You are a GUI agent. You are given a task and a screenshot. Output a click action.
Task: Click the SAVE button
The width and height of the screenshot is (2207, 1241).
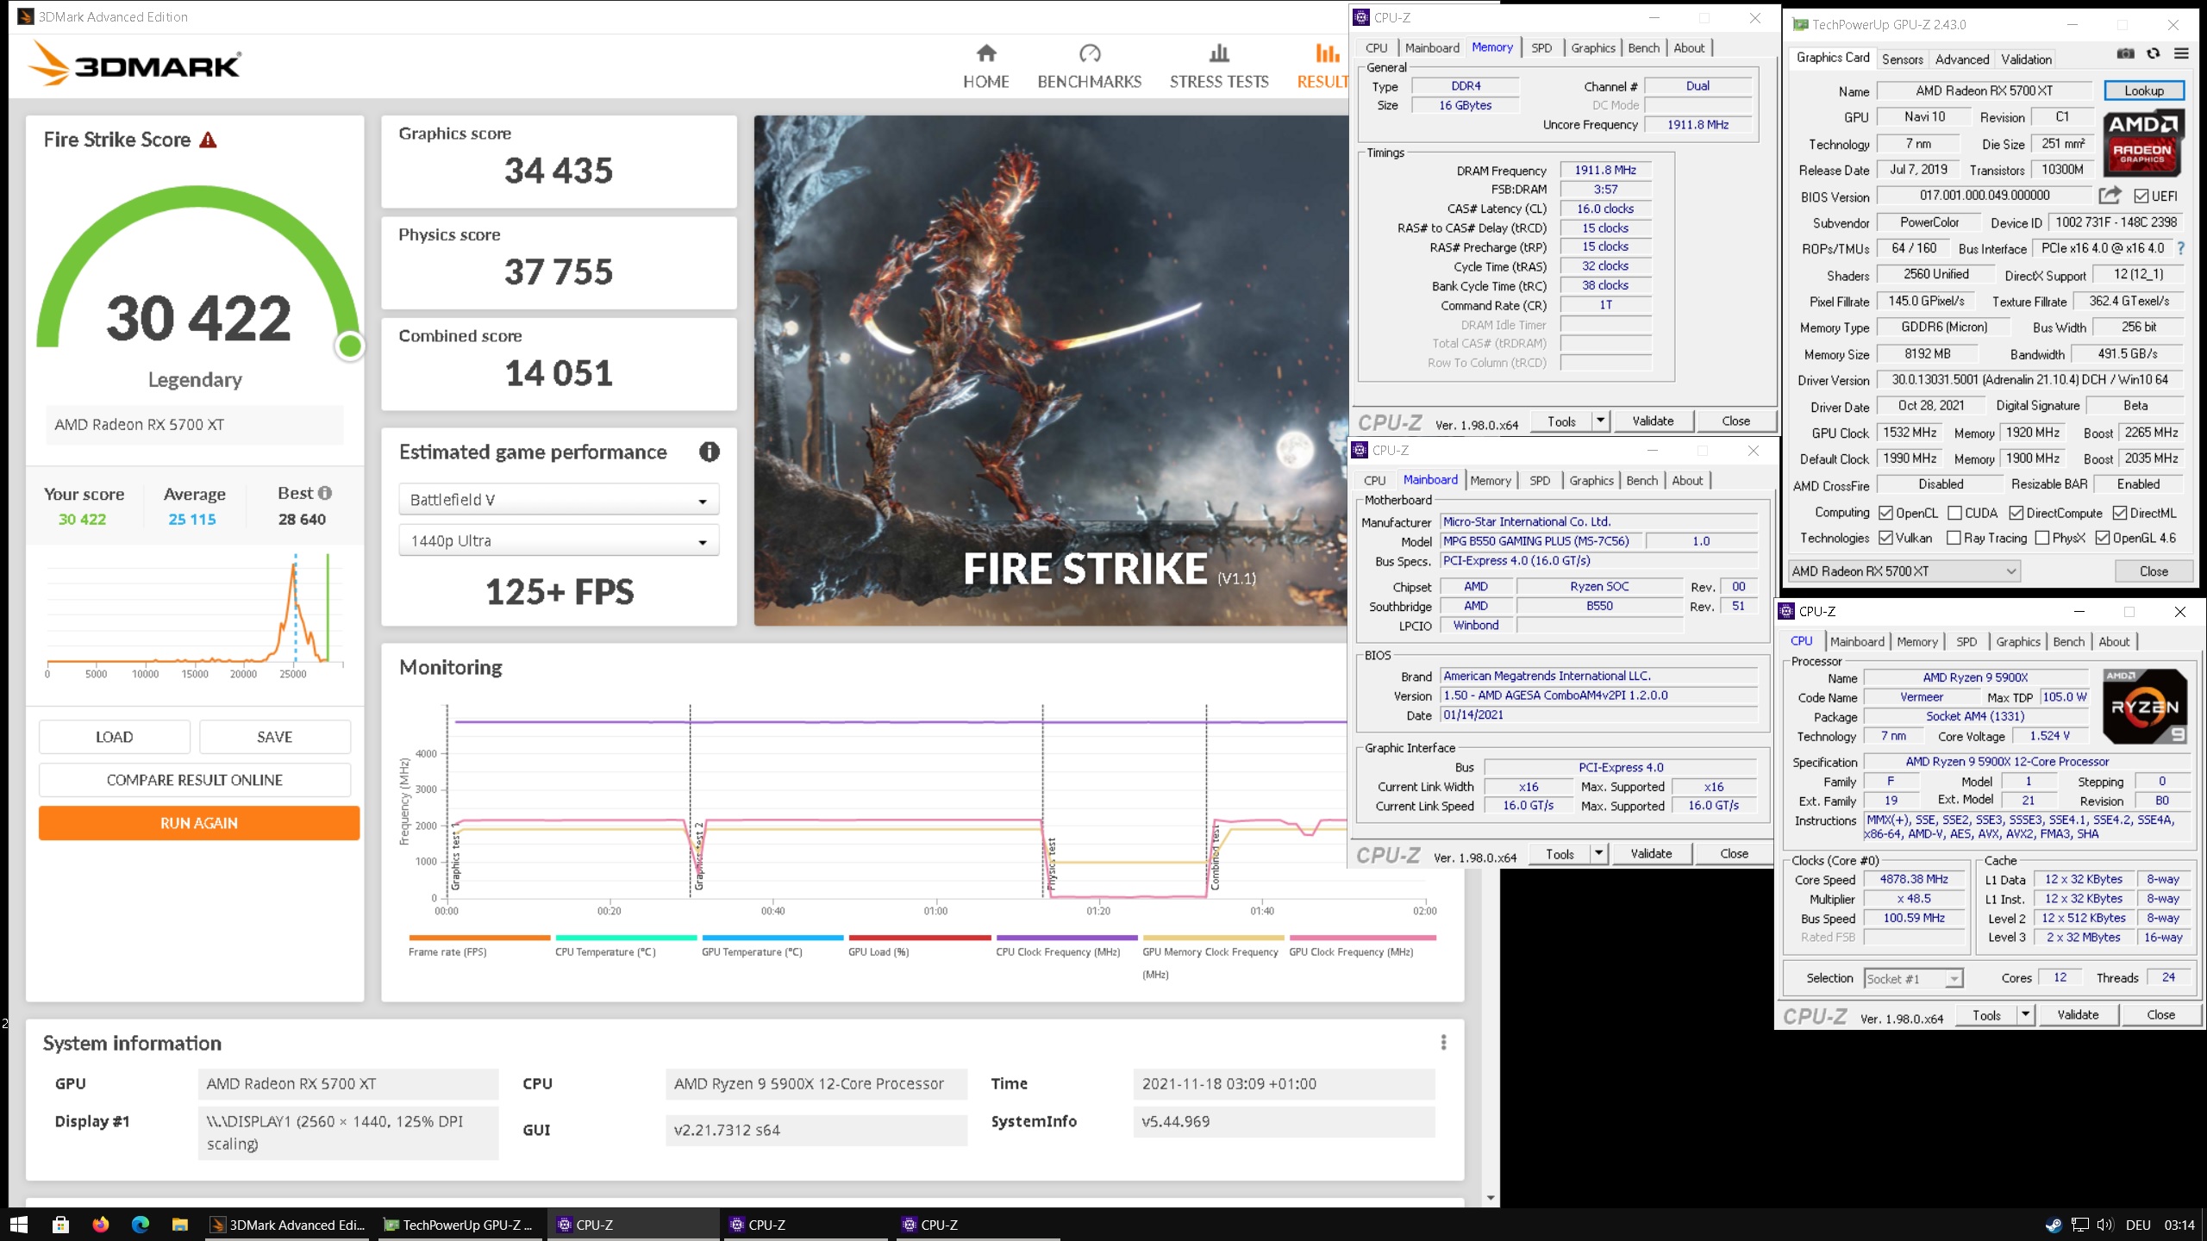[x=274, y=737]
